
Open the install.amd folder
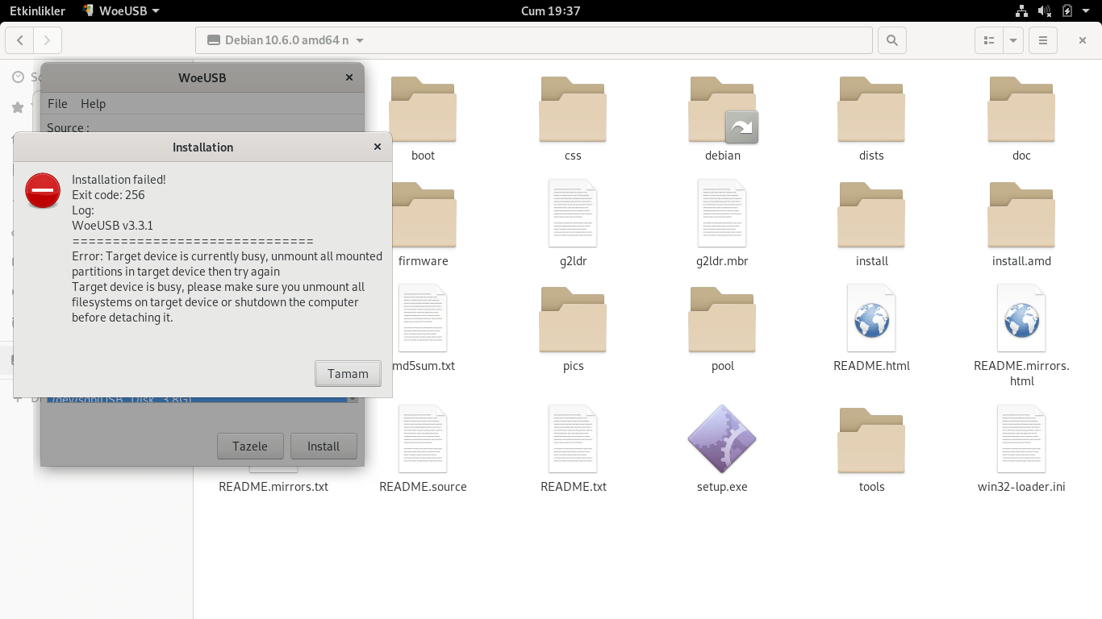tap(1021, 215)
